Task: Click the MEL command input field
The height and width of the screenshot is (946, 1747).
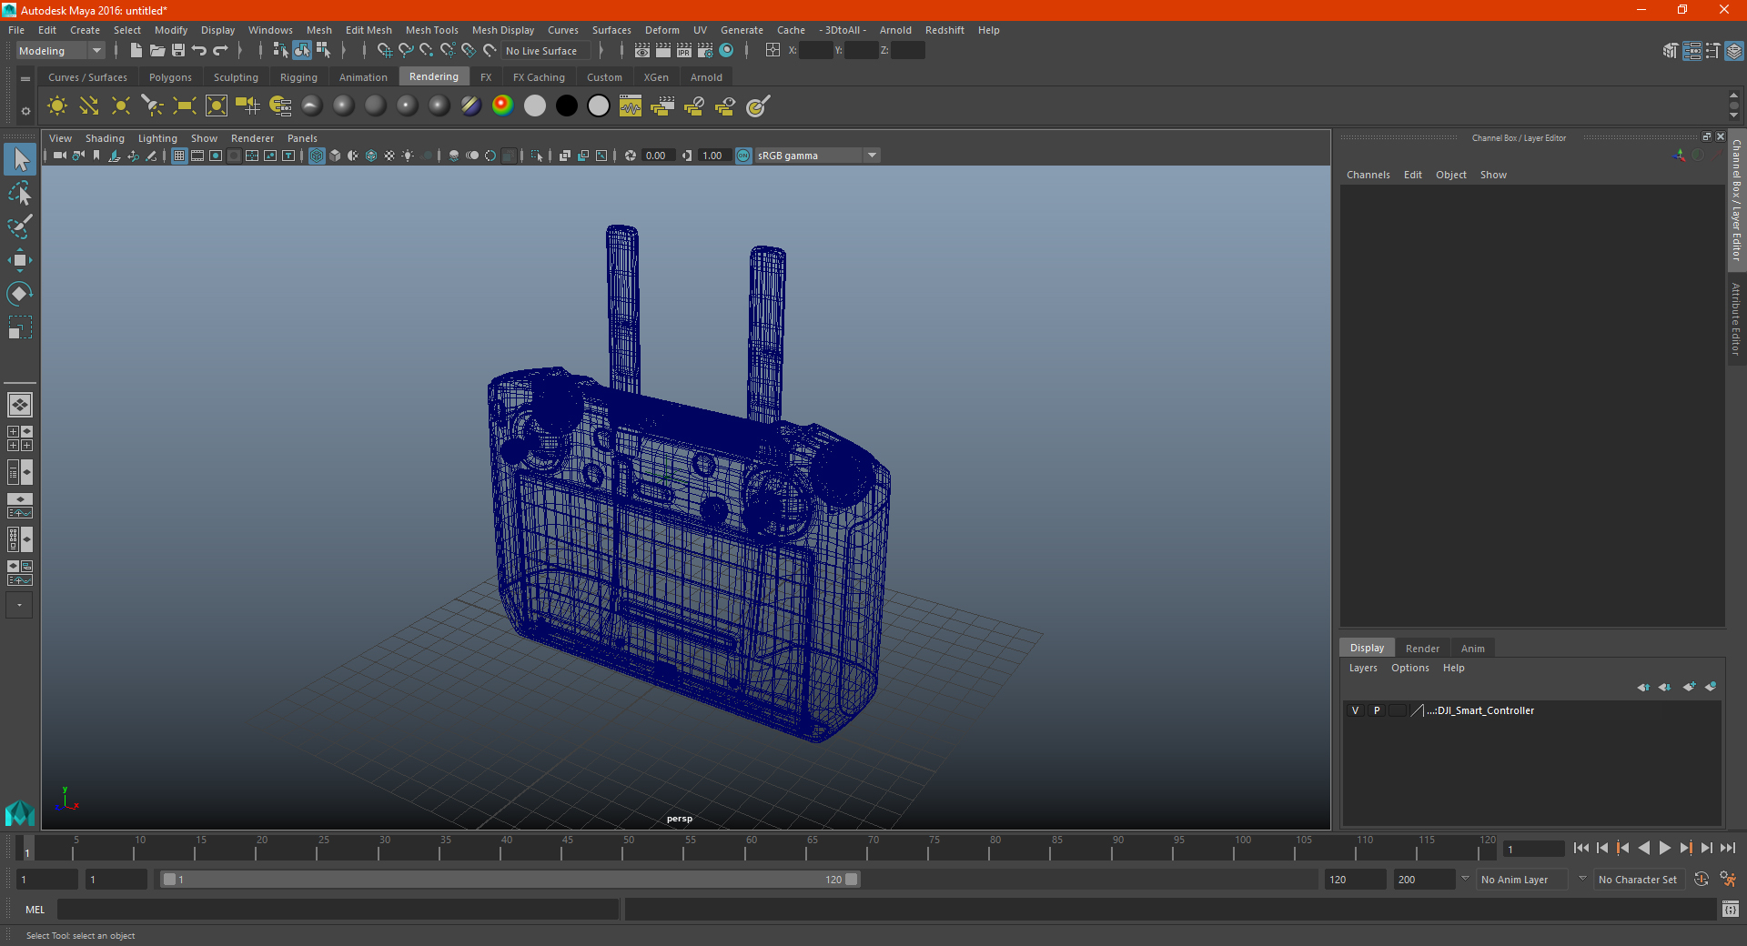Action: (x=338, y=909)
